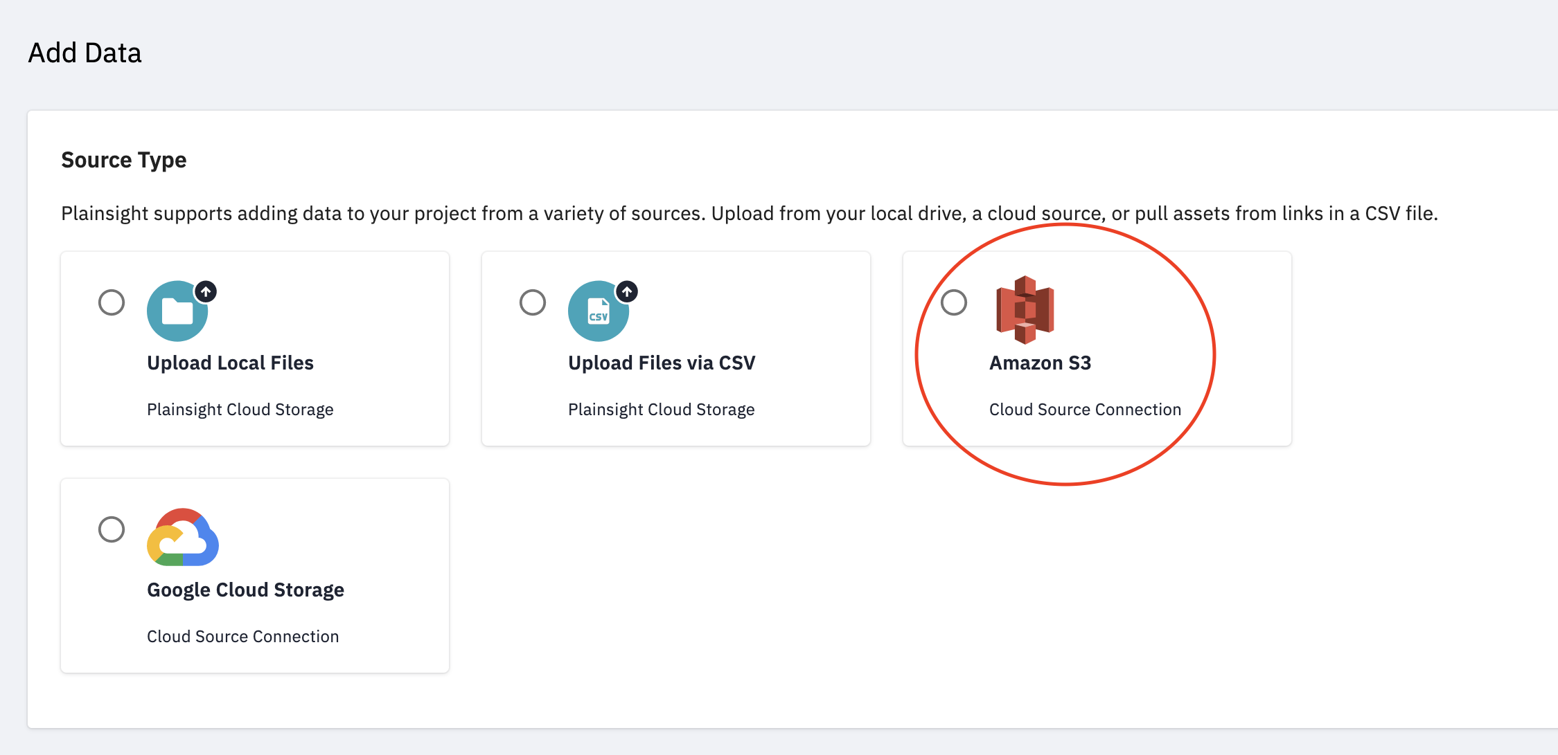Click the Amazon S3 bucket logo
The width and height of the screenshot is (1558, 755).
tap(1025, 309)
